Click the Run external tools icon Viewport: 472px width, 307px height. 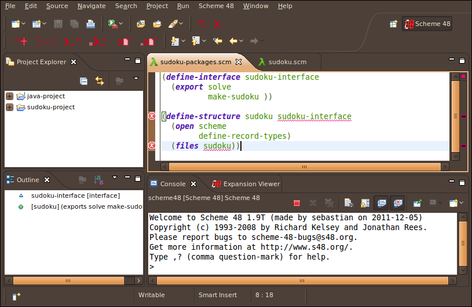click(x=112, y=24)
